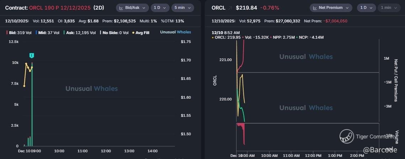Screen dimensions: 405x159
Task: Click the ORCL 190 P 12/12/2025 contract link
Action: (x=60, y=8)
